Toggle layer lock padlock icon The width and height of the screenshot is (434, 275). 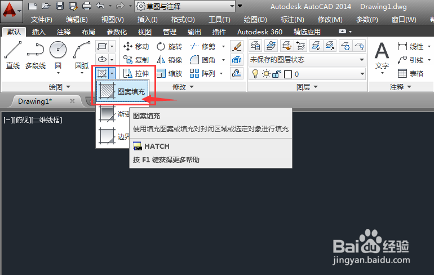[x=277, y=74]
